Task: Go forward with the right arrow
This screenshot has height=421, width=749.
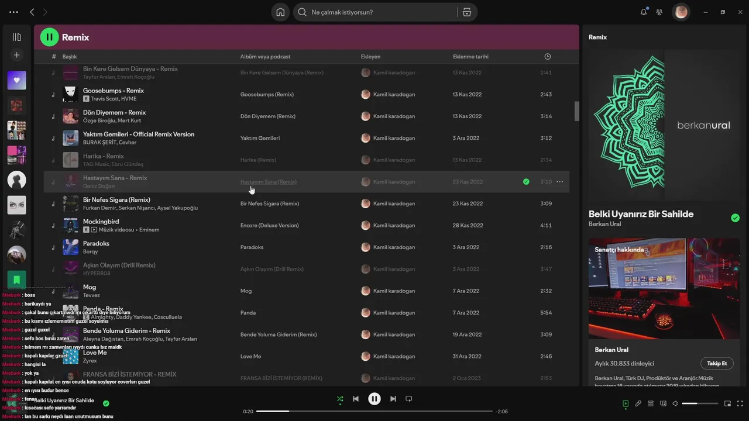Action: (45, 12)
